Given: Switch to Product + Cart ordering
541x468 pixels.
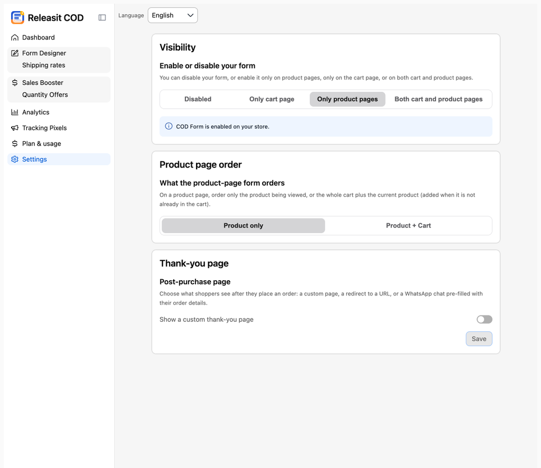Looking at the screenshot, I should [x=408, y=226].
